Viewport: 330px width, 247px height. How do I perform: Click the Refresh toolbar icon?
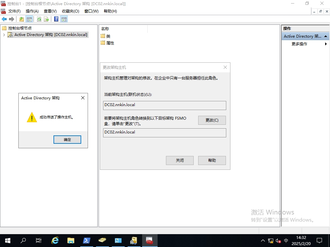point(39,19)
